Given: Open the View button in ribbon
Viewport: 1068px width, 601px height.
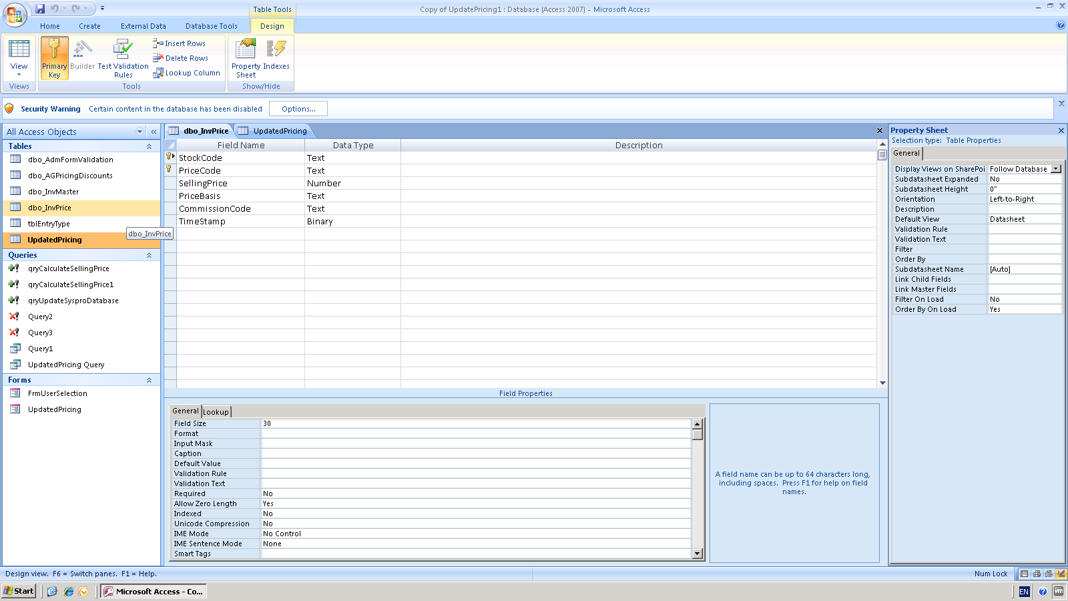Looking at the screenshot, I should pos(19,59).
